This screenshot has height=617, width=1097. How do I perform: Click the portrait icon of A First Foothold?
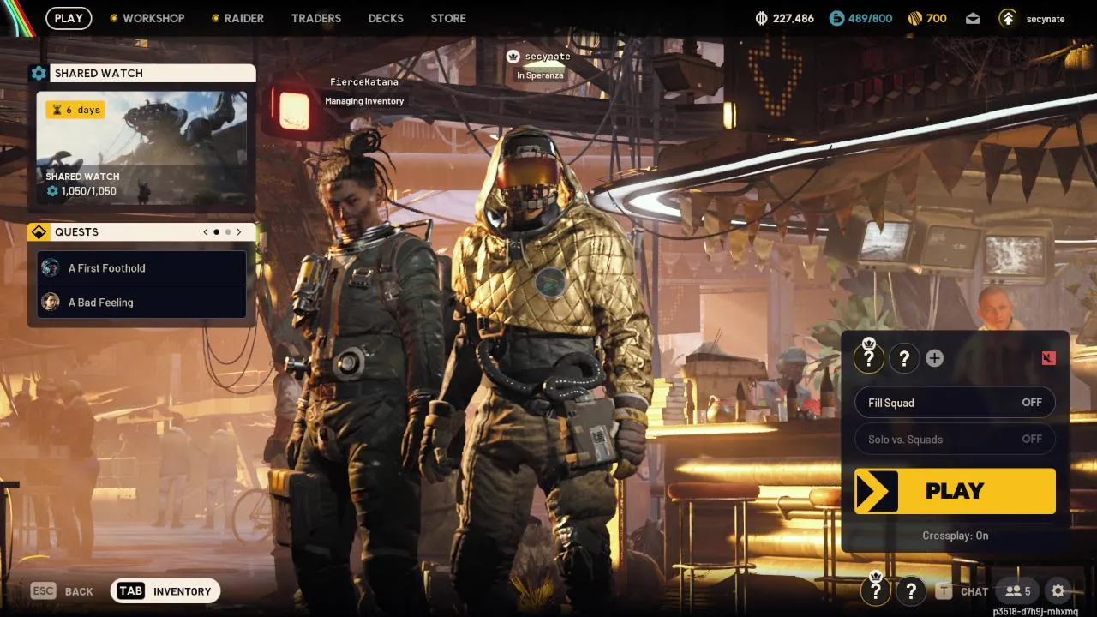(51, 267)
